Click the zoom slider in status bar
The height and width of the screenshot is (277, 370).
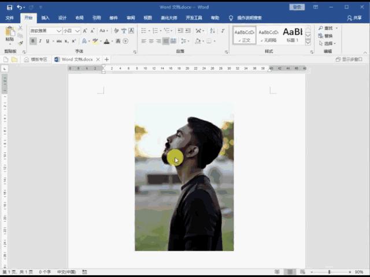(x=330, y=272)
